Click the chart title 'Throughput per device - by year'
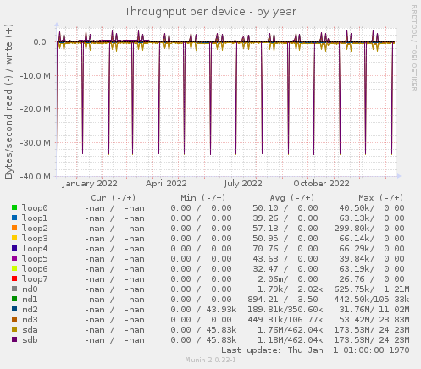Image resolution: width=421 pixels, height=369 pixels. pos(210,12)
